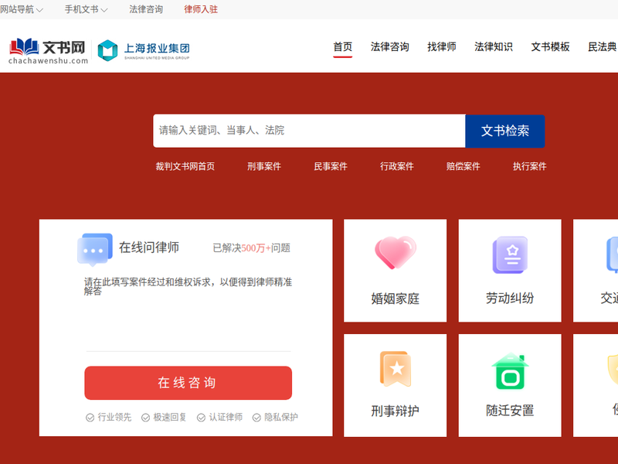The width and height of the screenshot is (618, 464).
Task: Click the case description text area
Action: (188, 309)
